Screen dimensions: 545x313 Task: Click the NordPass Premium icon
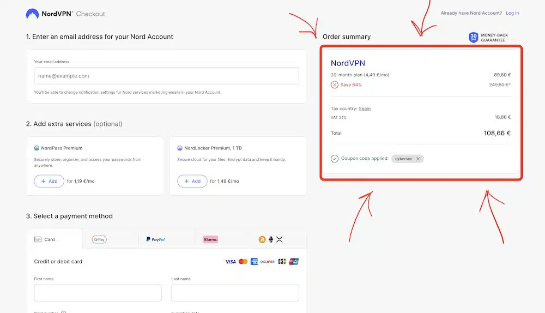(x=37, y=148)
